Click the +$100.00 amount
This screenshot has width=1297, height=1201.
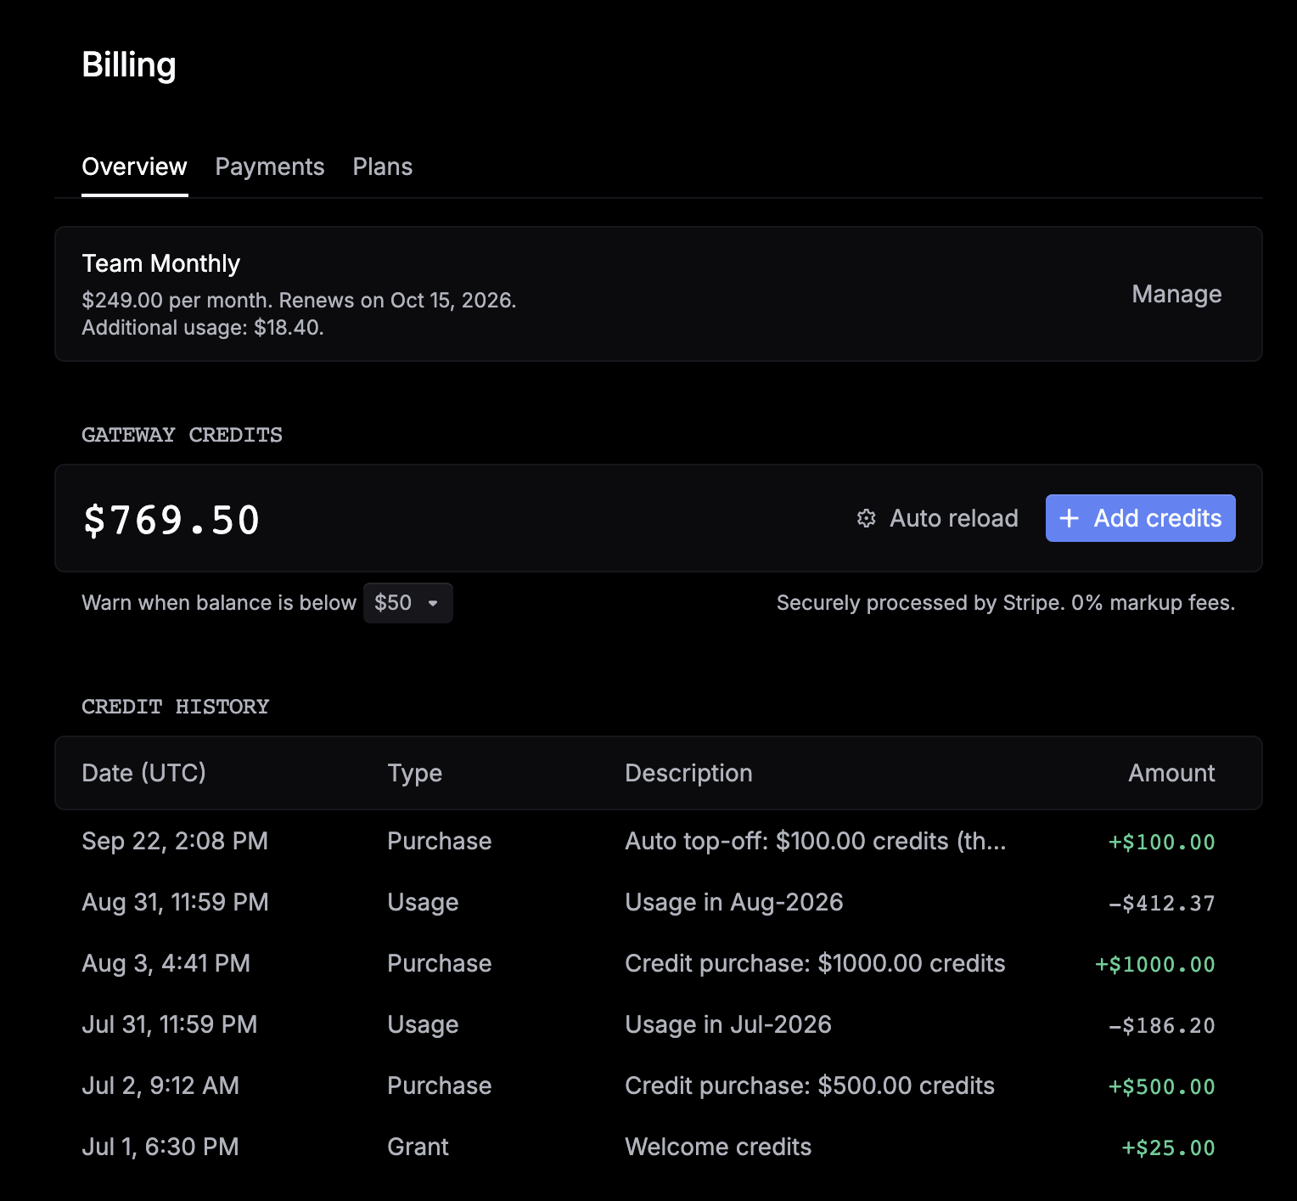(x=1161, y=843)
